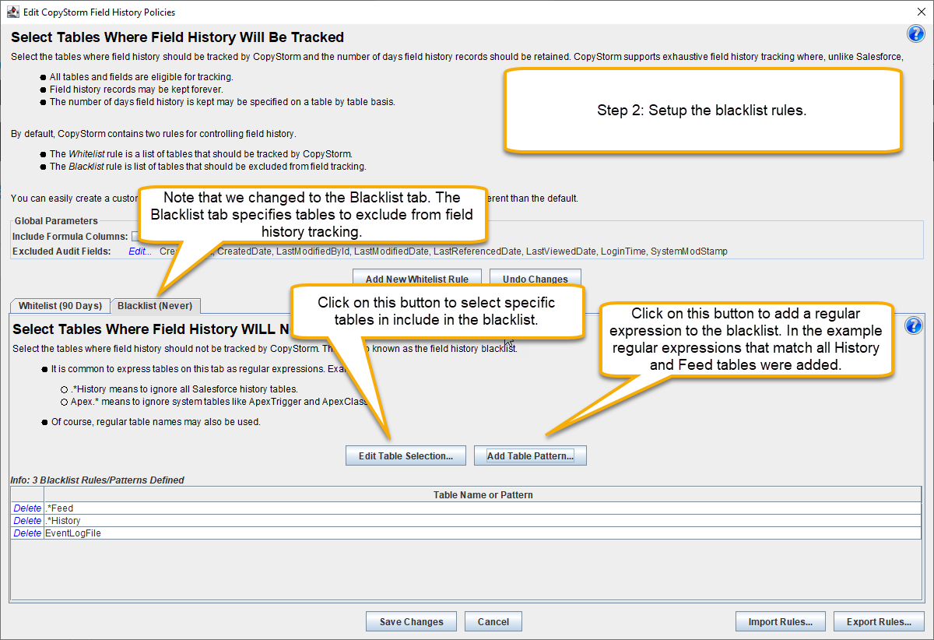Click 'Select Tables Where Field History Will Be Tracked' heading

(x=177, y=37)
